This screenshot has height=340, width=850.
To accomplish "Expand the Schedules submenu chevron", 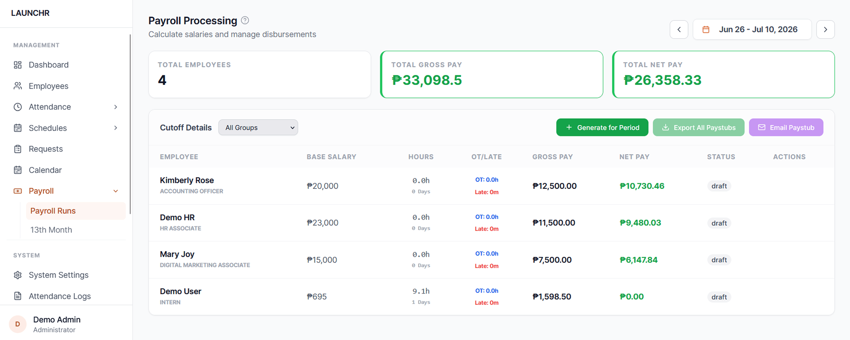I will 116,128.
